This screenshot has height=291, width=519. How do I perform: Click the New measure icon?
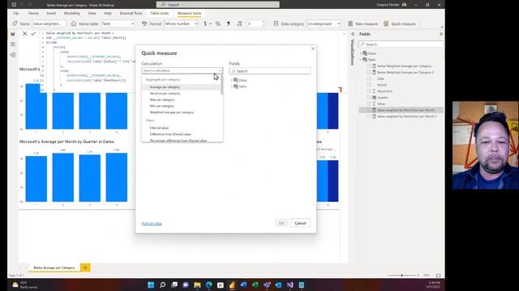pyautogui.click(x=350, y=23)
